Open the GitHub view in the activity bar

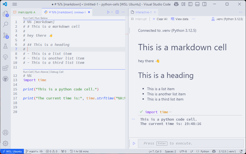click(x=5, y=79)
